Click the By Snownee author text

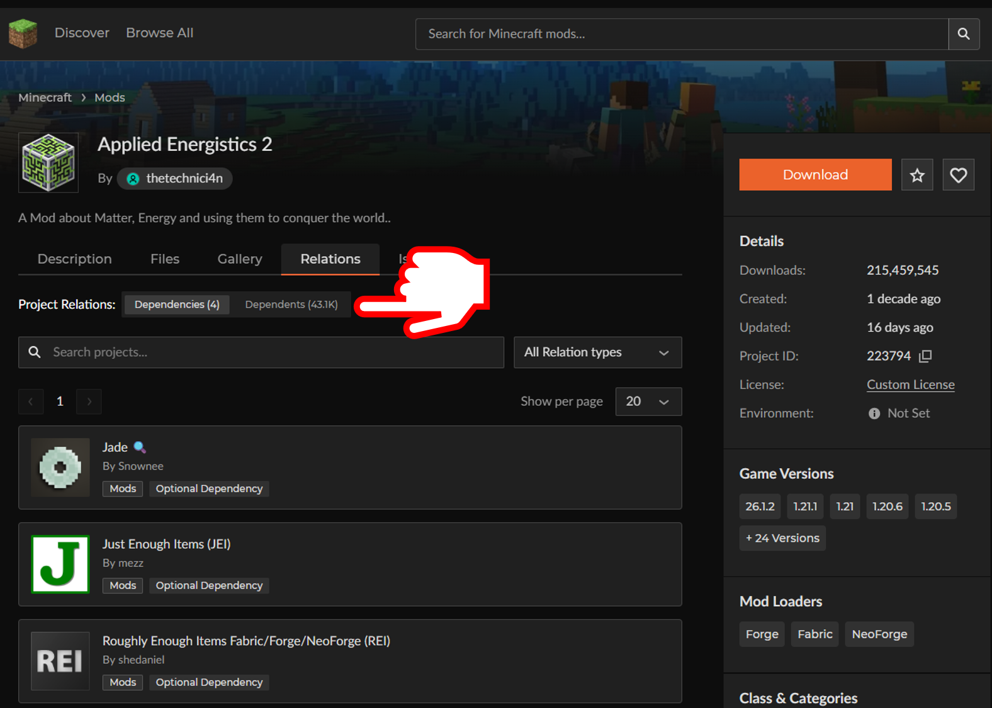pyautogui.click(x=133, y=466)
